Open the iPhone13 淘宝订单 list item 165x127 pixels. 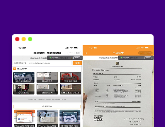tap(25, 118)
